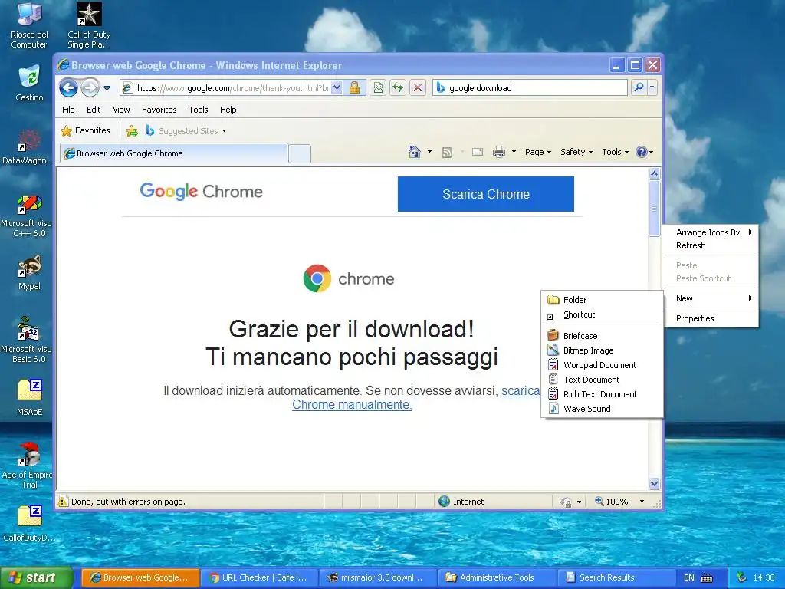785x589 pixels.
Task: Open the command bar Tools dropdown
Action: [x=615, y=152]
